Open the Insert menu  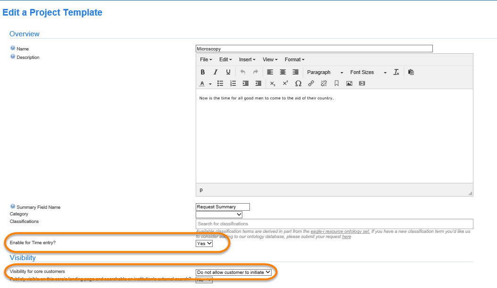point(247,59)
